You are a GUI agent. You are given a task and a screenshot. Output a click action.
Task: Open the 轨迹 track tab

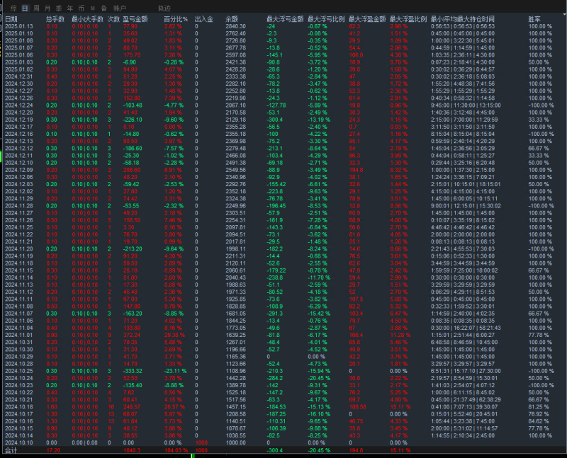(x=164, y=7)
